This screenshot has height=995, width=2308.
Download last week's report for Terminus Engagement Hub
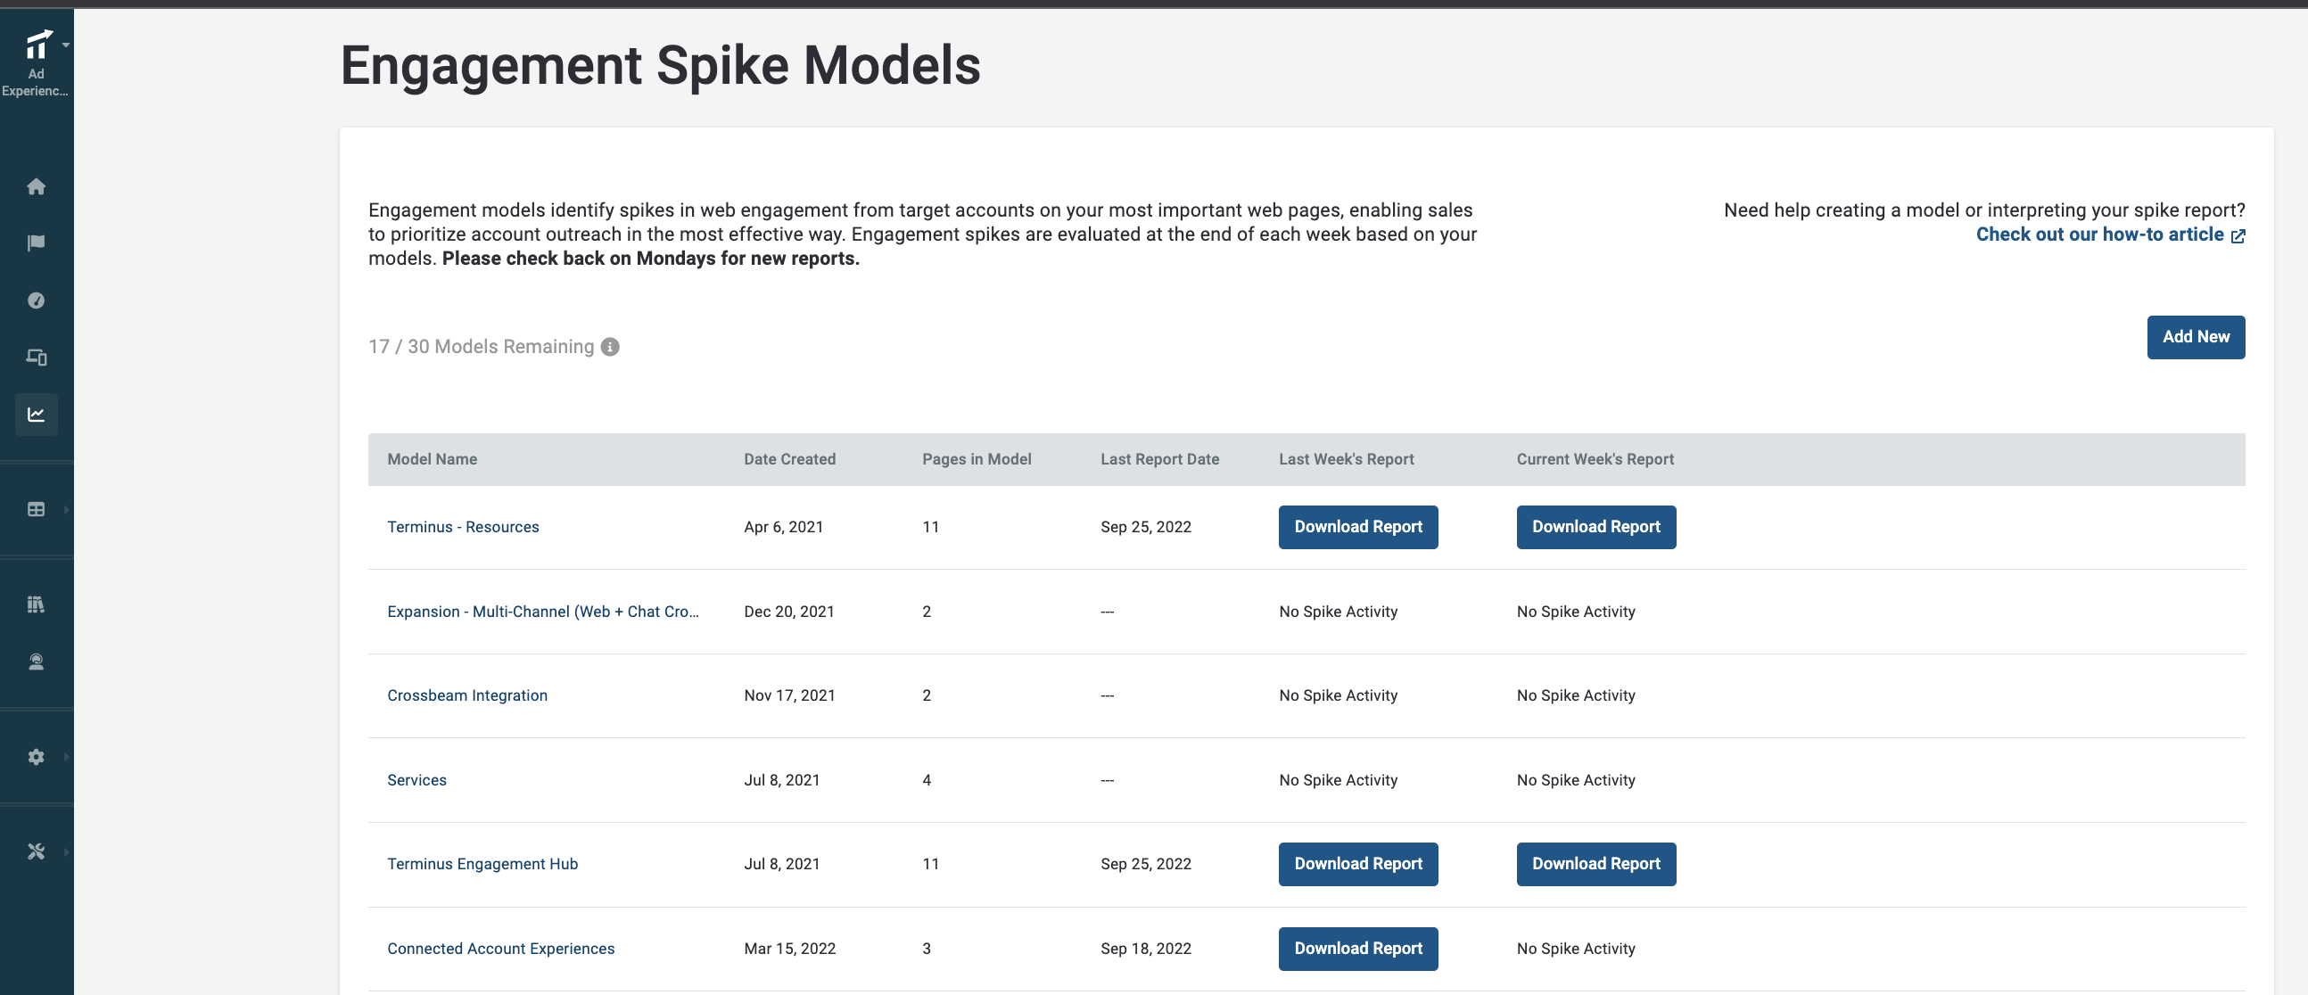click(x=1357, y=864)
